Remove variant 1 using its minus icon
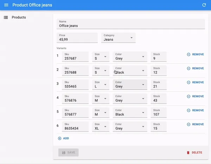211x164 pixels. coord(188,54)
